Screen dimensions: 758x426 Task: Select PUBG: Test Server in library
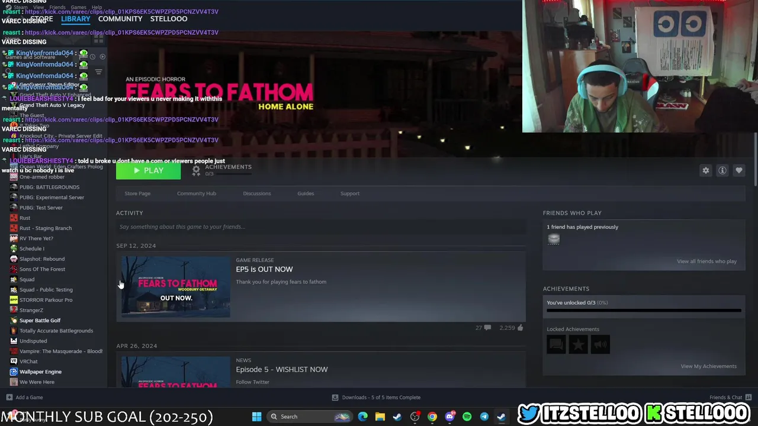pyautogui.click(x=41, y=208)
